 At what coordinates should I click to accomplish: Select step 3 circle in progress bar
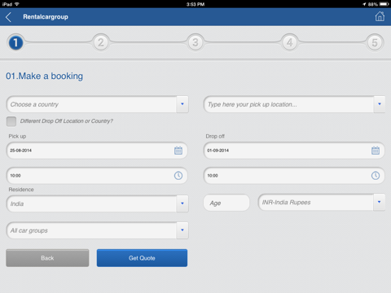click(195, 42)
